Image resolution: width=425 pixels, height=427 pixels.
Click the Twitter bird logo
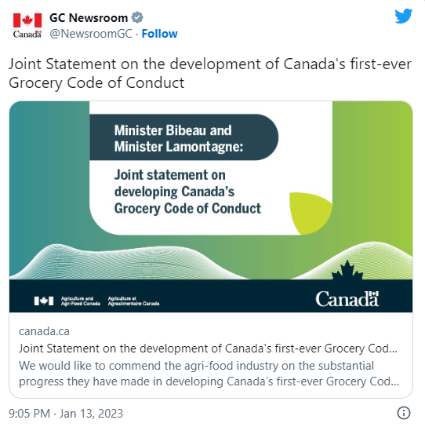pos(404,16)
